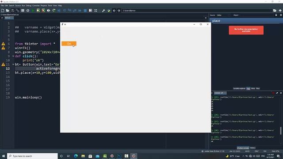Open the Search menu
Image resolution: width=283 pixels, height=159 pixels.
(11, 6)
